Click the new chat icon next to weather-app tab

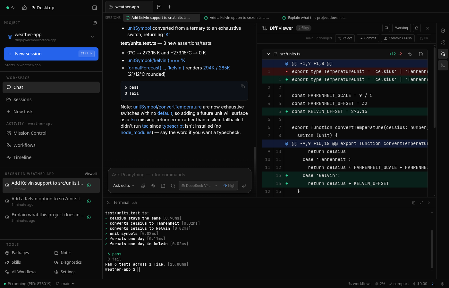pyautogui.click(x=159, y=7)
